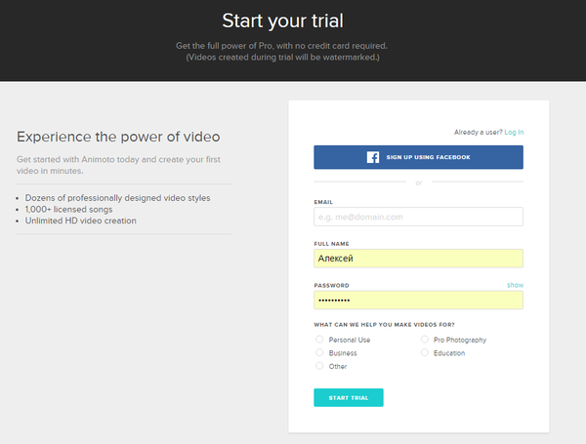The image size is (586, 444).
Task: Open the Log in link
Action: [x=514, y=132]
